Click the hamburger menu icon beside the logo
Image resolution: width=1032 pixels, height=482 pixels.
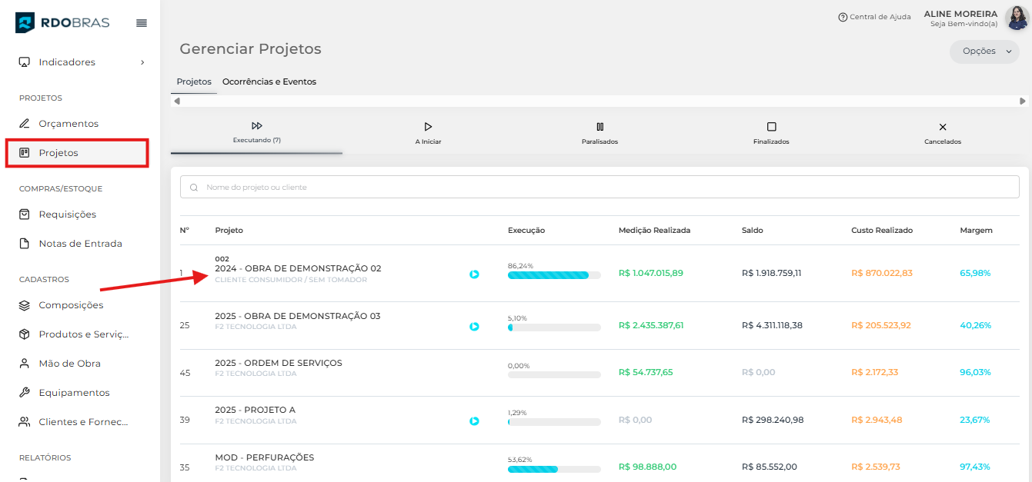[x=142, y=23]
